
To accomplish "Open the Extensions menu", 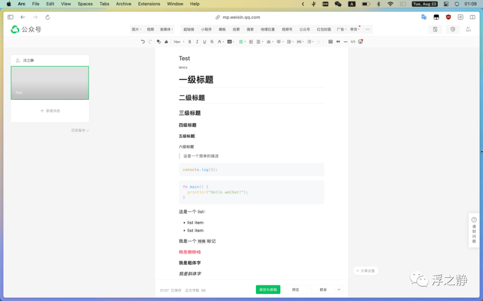I will click(149, 4).
